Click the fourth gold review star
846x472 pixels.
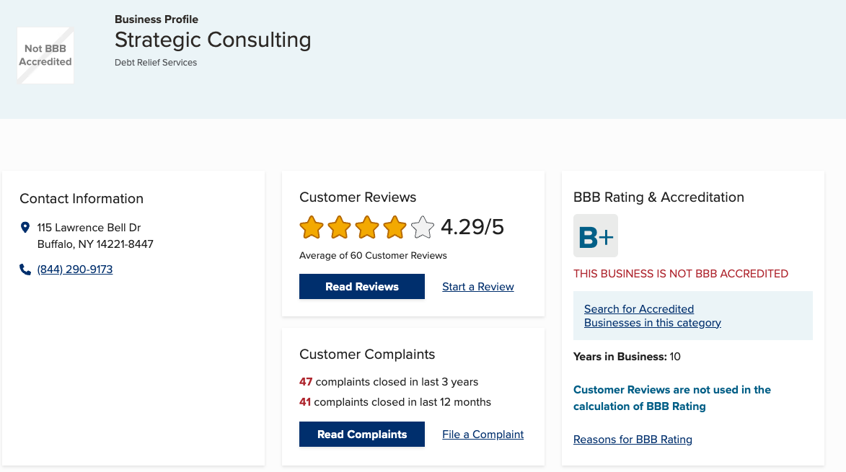coord(395,228)
